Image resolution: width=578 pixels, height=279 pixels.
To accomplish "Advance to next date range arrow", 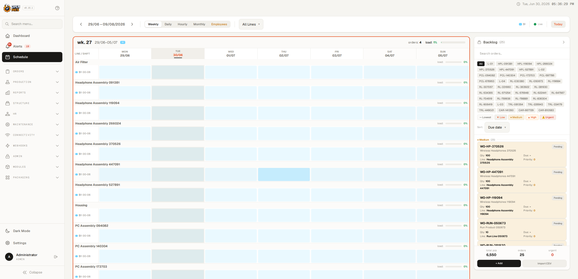I will point(132,24).
